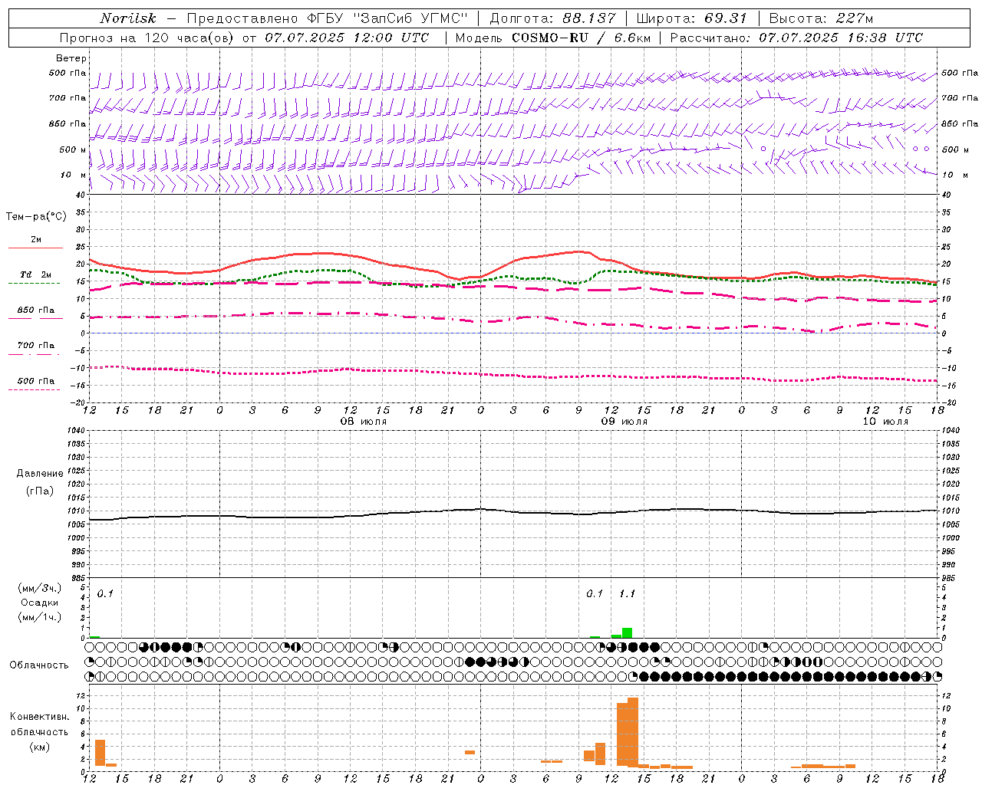Select 'Прогноз на 120 часа(ов)' forecast text
Screen dimensions: 982x785
tap(146, 38)
